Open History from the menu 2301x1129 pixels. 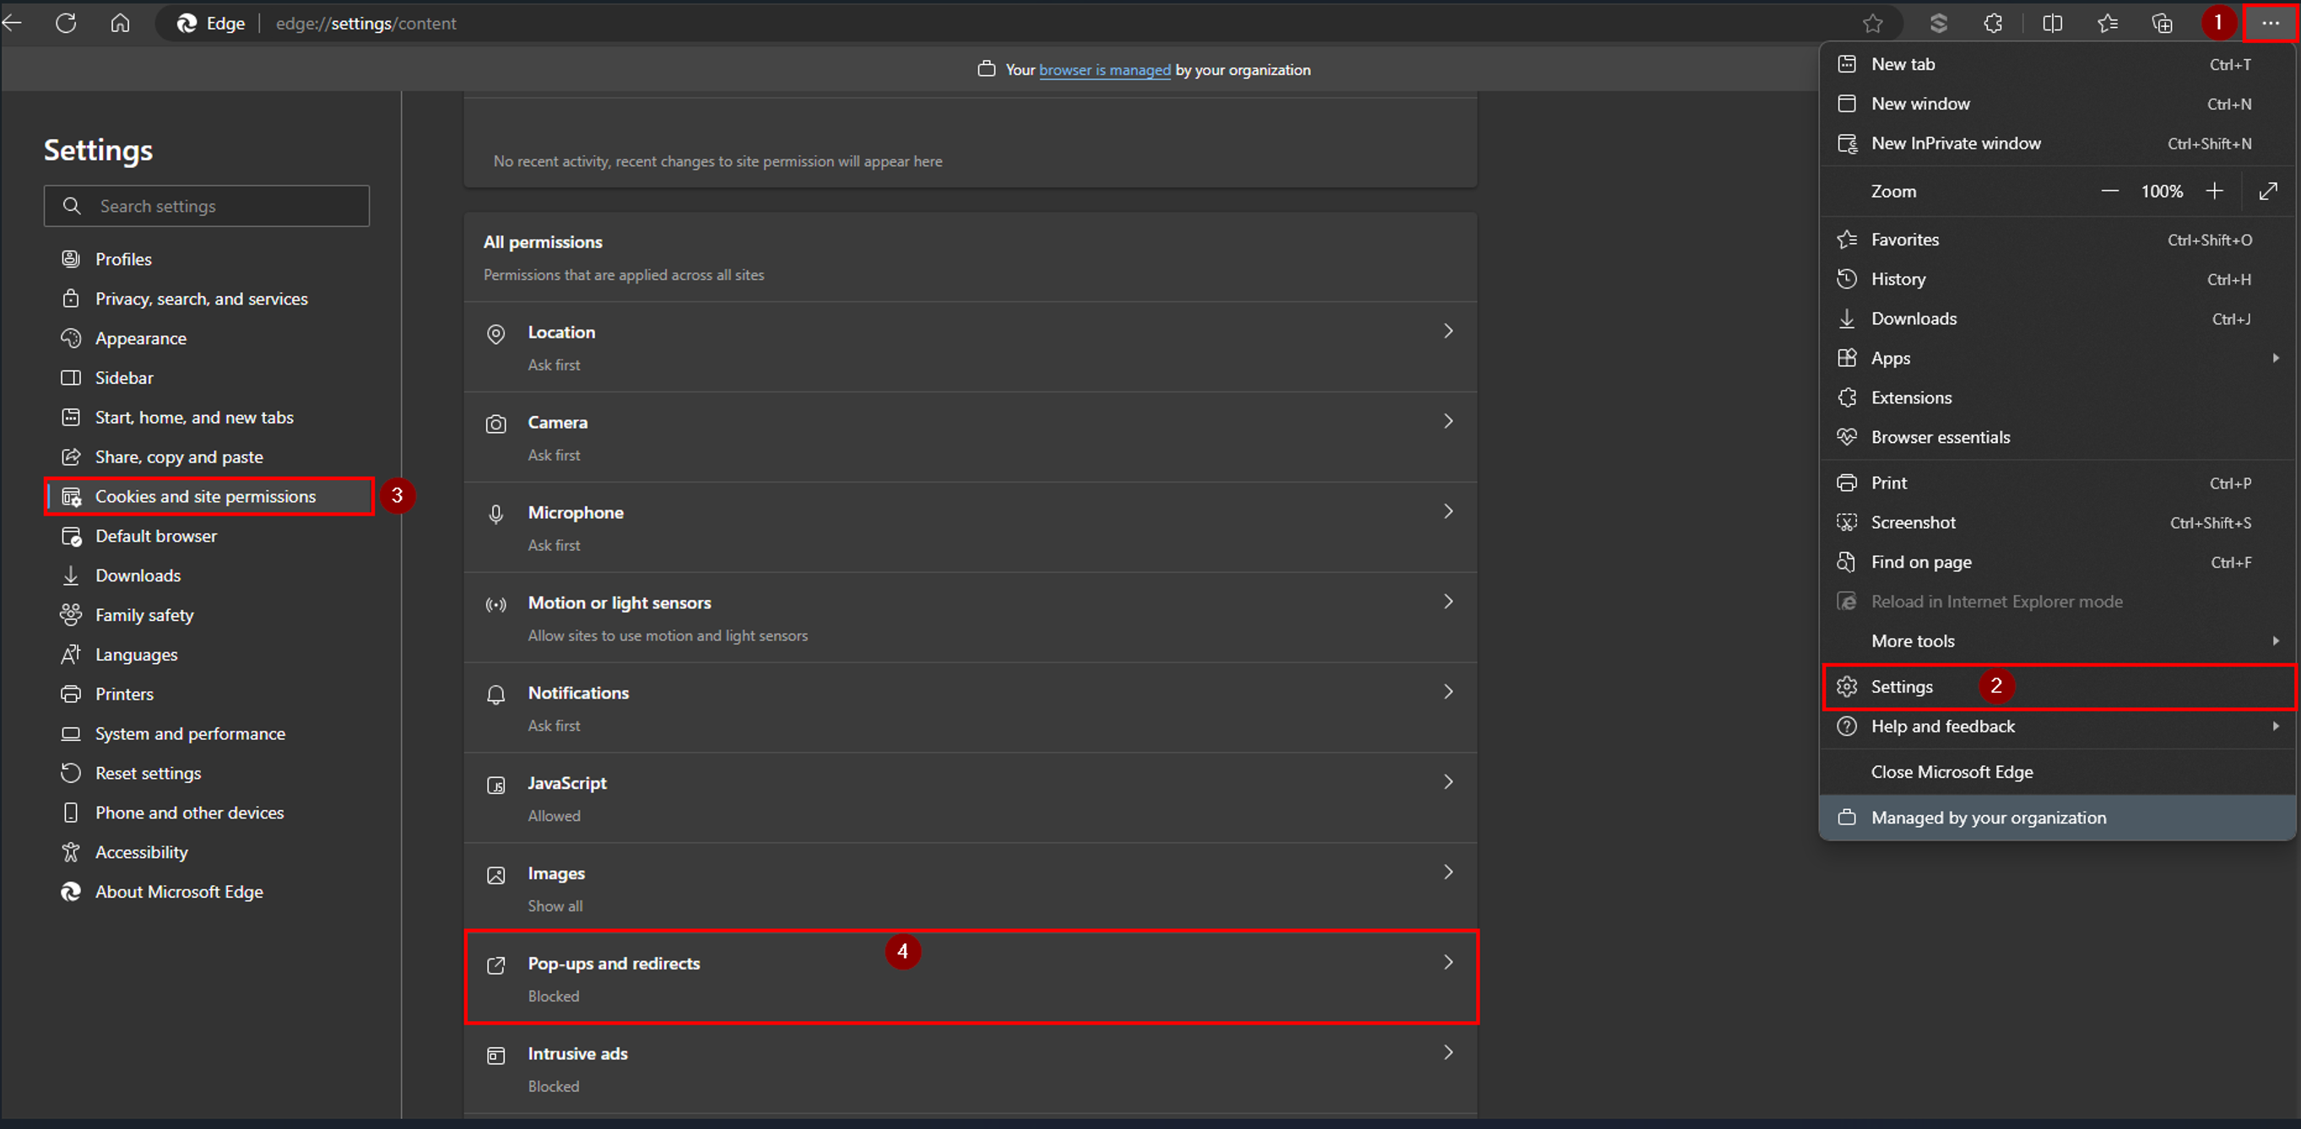(x=2057, y=278)
